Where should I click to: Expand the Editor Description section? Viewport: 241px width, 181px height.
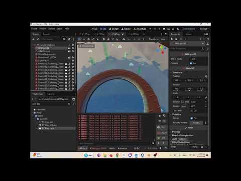pyautogui.click(x=181, y=142)
